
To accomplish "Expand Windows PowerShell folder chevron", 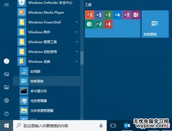I will tap(77, 22).
